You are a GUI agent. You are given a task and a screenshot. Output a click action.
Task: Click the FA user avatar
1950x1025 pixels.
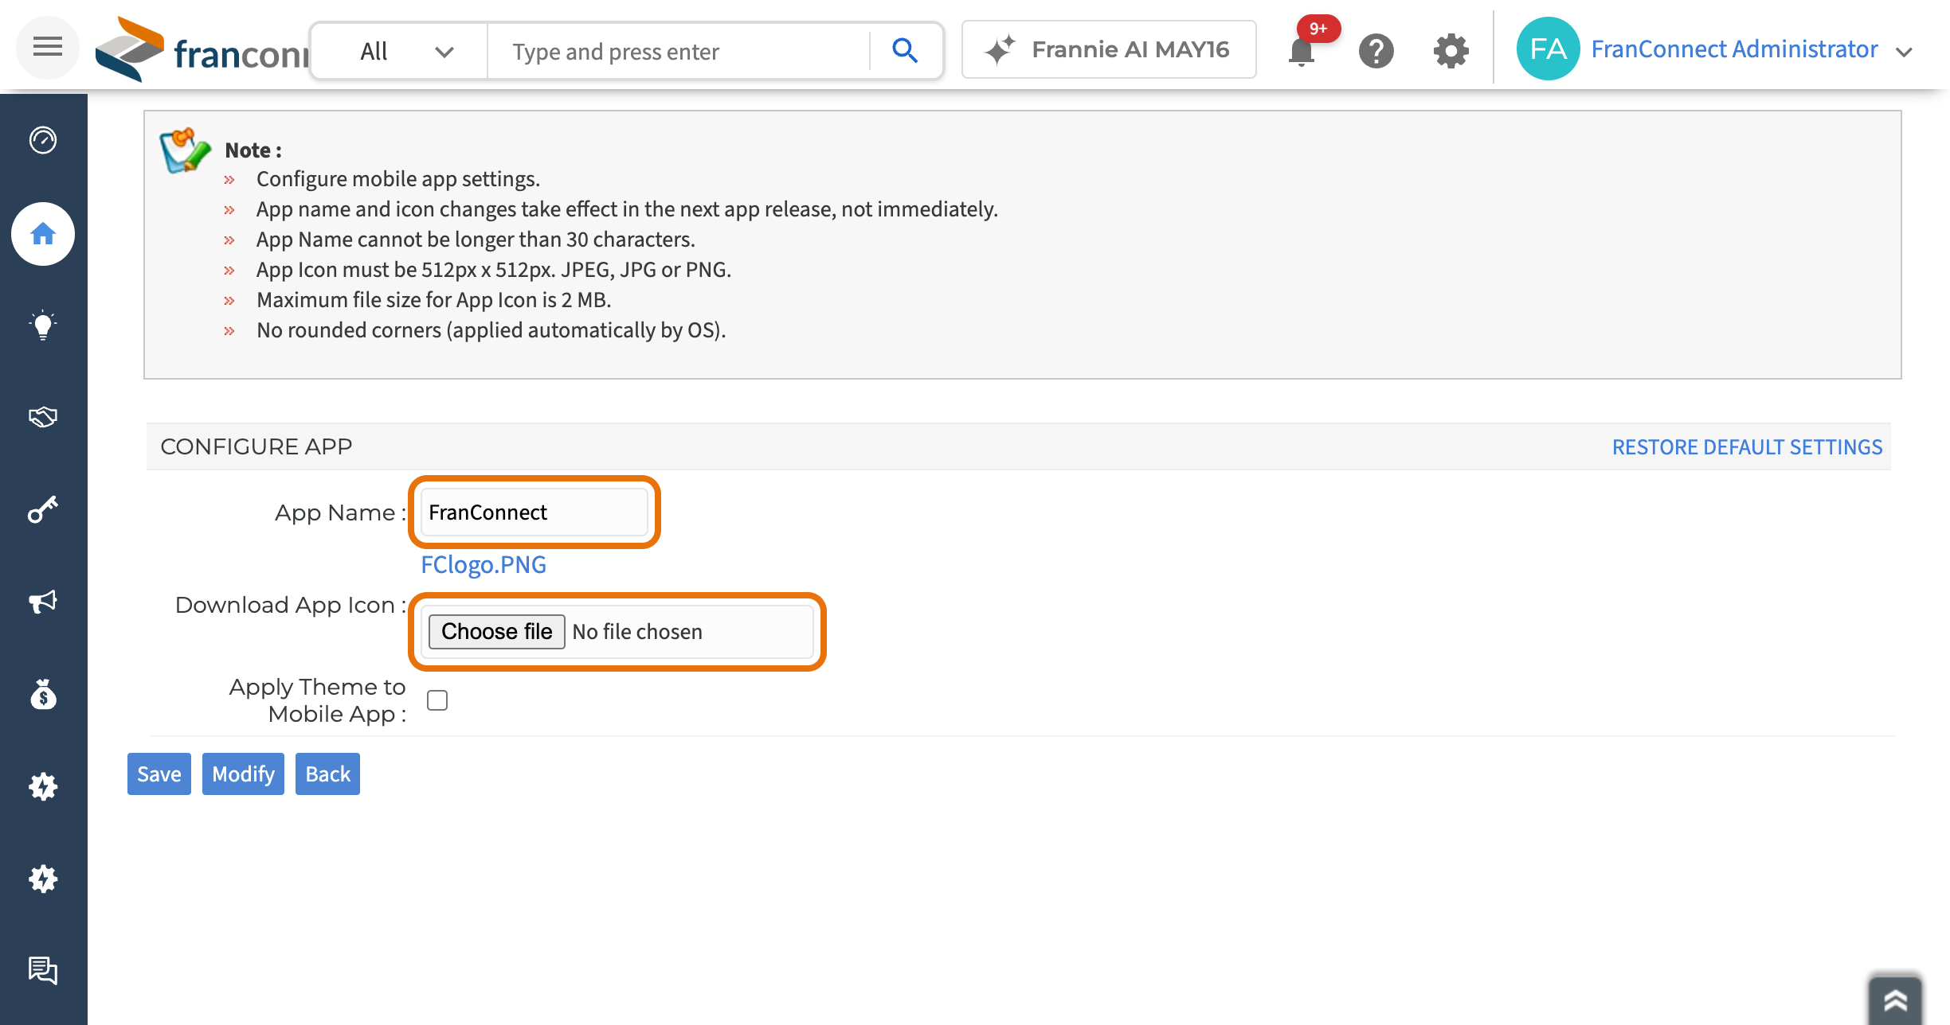tap(1548, 49)
